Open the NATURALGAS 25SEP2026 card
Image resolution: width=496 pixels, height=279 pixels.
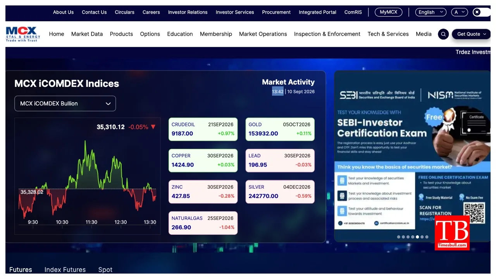tap(203, 223)
